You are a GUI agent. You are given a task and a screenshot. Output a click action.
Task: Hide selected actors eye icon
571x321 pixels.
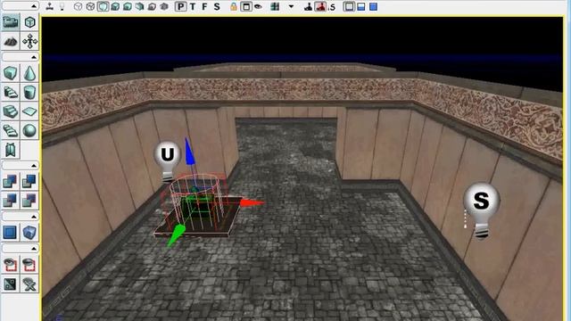click(29, 264)
